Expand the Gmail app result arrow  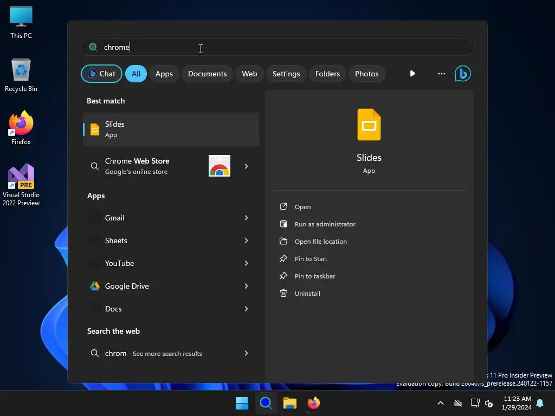247,218
